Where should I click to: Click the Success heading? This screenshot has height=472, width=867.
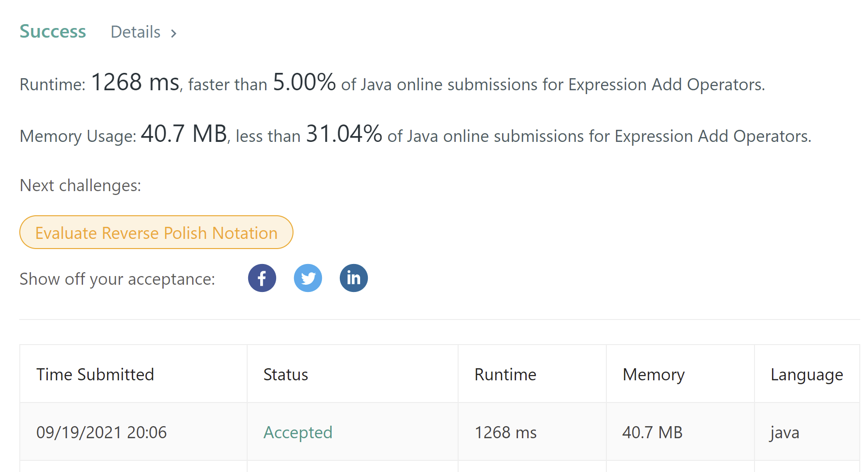53,31
